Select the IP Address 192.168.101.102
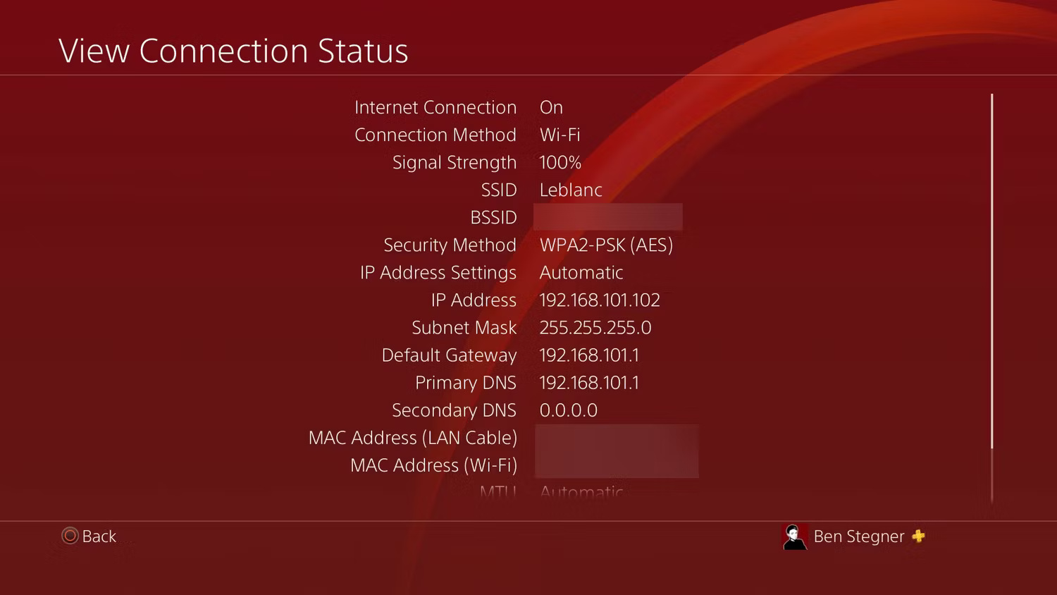 point(600,300)
